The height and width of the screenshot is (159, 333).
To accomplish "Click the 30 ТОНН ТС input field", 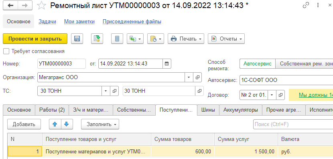I will [70, 91].
